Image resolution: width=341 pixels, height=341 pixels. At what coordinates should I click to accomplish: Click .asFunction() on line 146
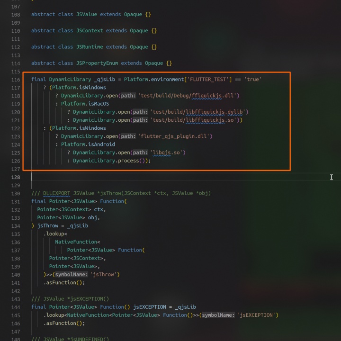64,323
